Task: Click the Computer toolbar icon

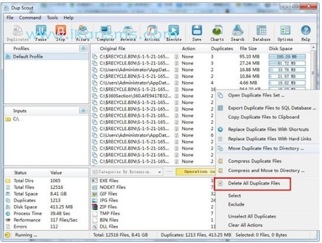Action: pos(105,33)
